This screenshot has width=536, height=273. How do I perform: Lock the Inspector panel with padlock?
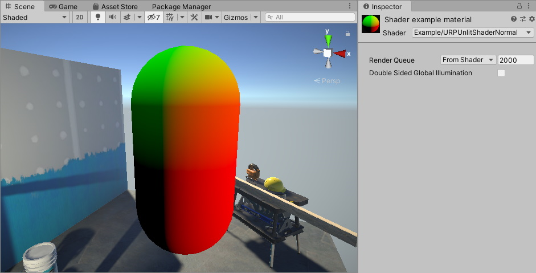pos(519,6)
